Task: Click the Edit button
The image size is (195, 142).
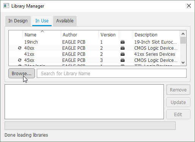Action: [x=178, y=114]
